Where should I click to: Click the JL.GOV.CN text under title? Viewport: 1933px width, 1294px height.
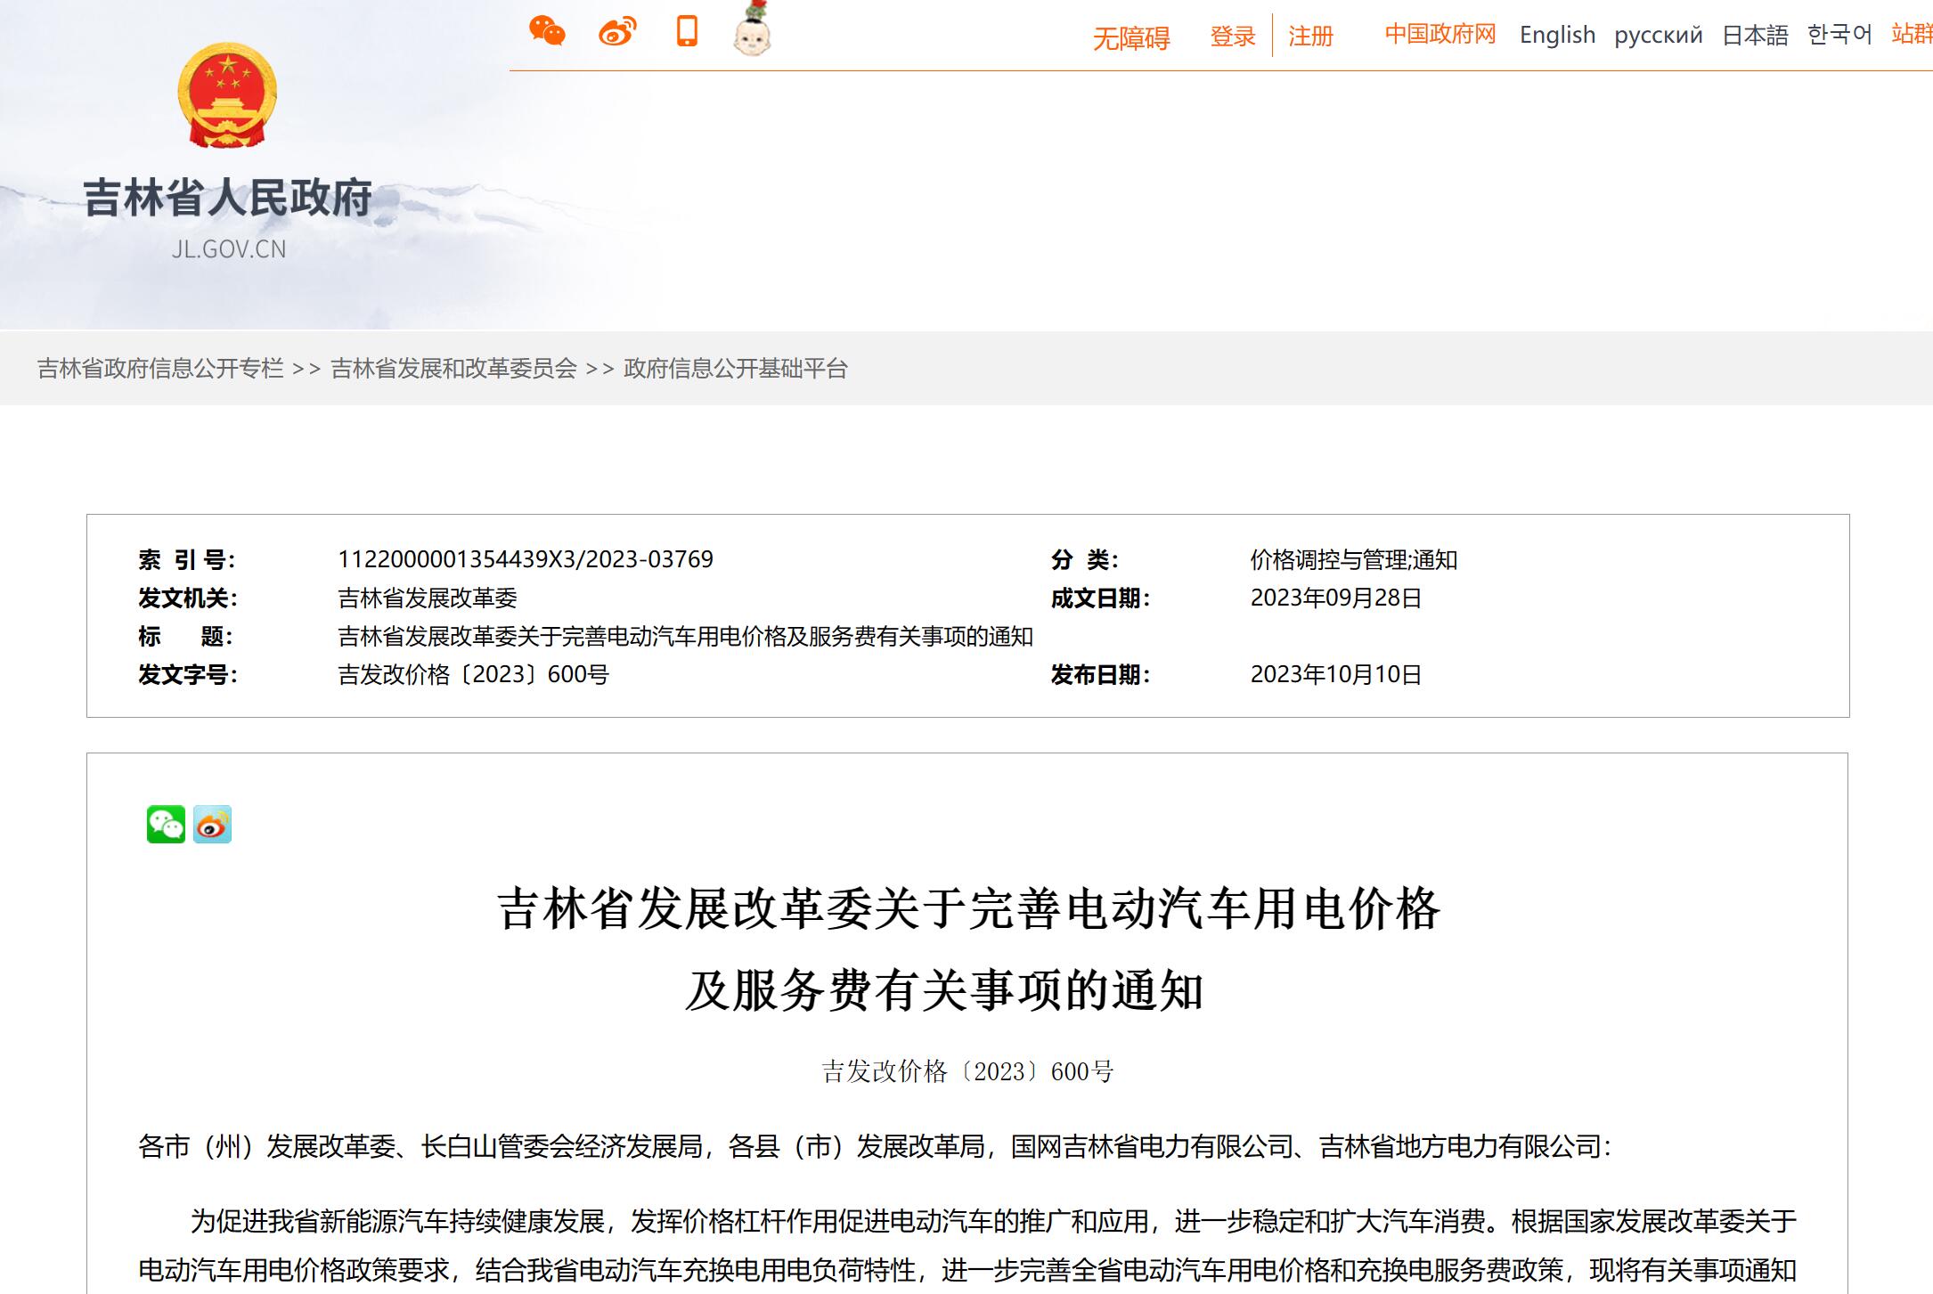(229, 249)
